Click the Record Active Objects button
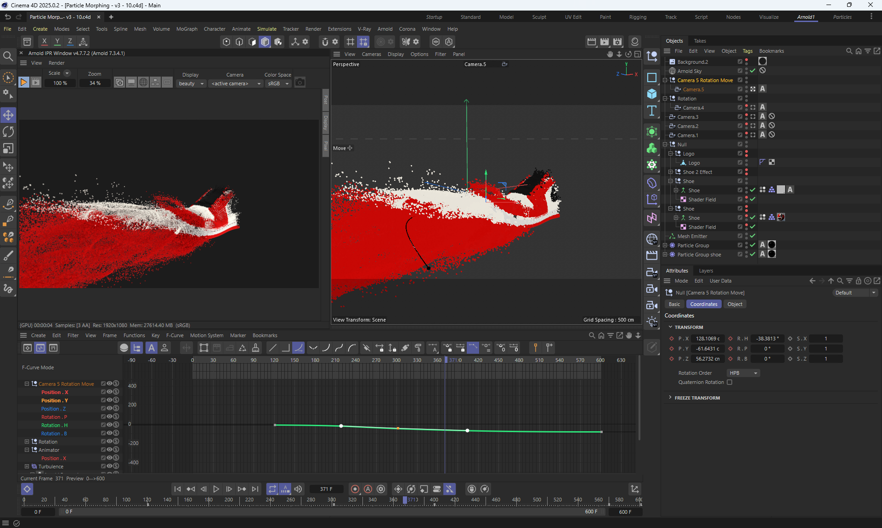 point(355,489)
